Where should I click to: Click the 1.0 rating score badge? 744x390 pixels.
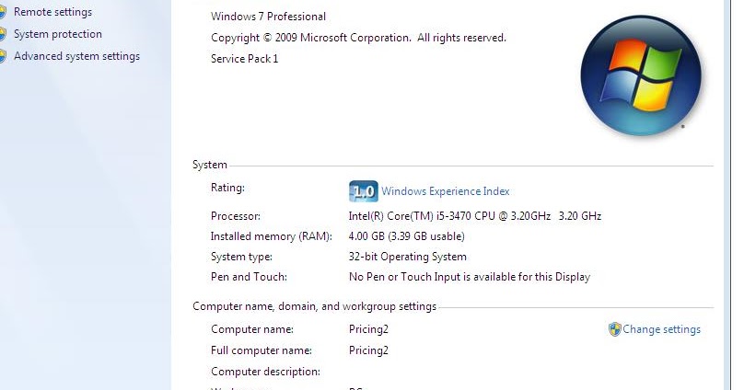pos(364,191)
